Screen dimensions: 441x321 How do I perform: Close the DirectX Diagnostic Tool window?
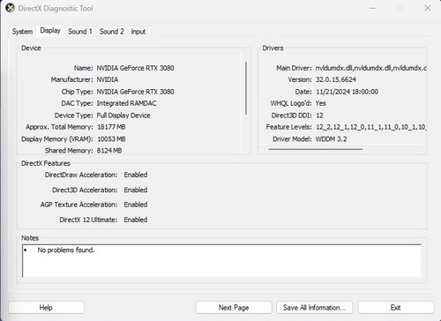[x=428, y=8]
